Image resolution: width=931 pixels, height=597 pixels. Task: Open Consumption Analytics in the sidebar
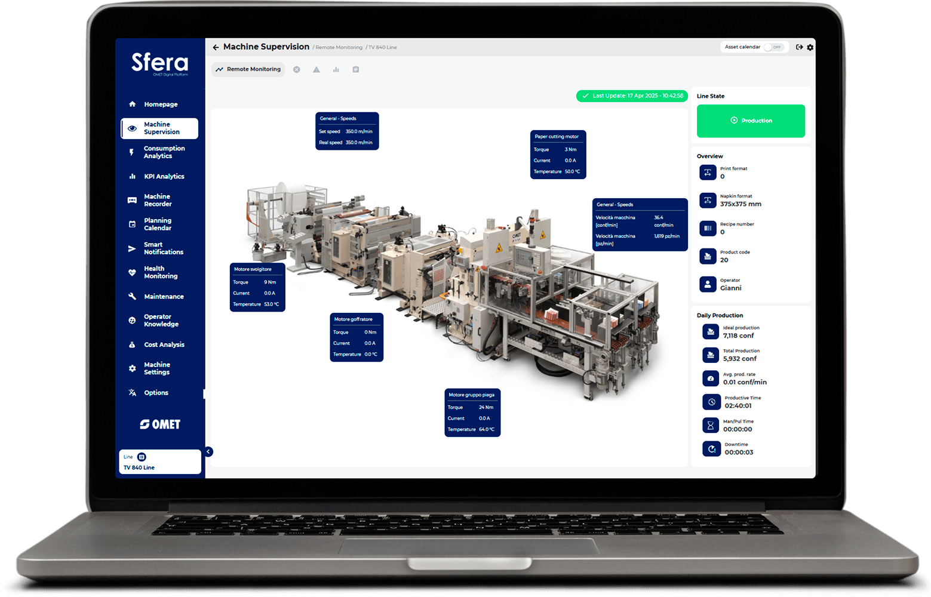(164, 152)
